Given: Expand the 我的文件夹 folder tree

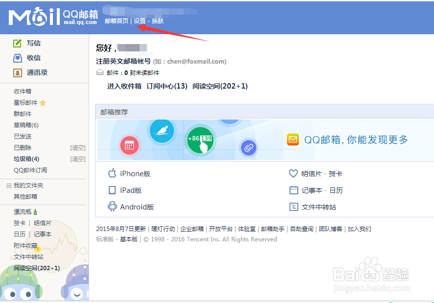Looking at the screenshot, I should coord(9,186).
